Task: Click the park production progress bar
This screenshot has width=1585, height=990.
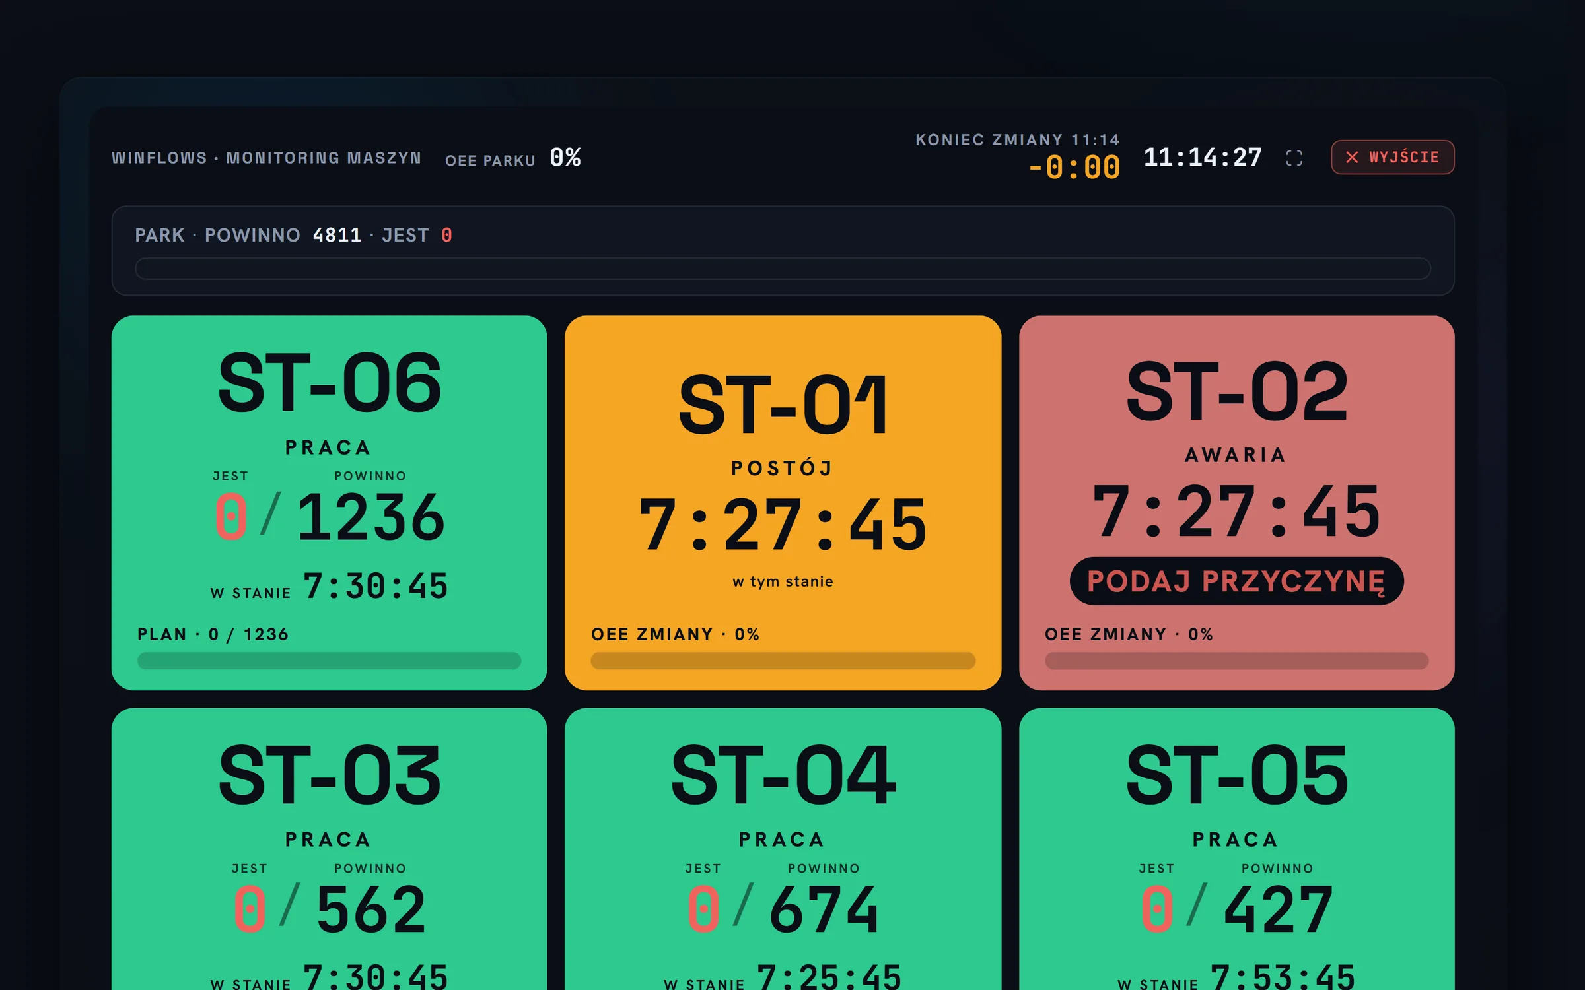Action: [783, 269]
